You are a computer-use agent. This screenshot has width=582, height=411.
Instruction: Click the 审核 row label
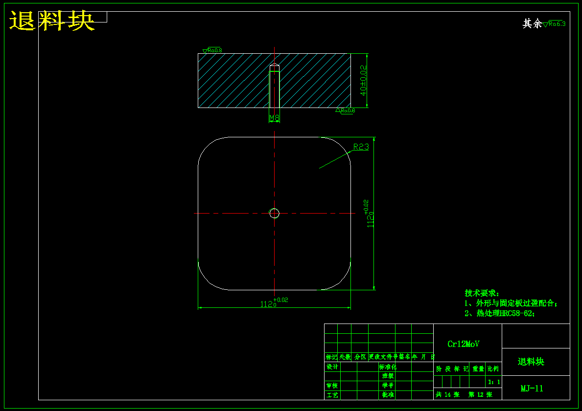coord(332,386)
